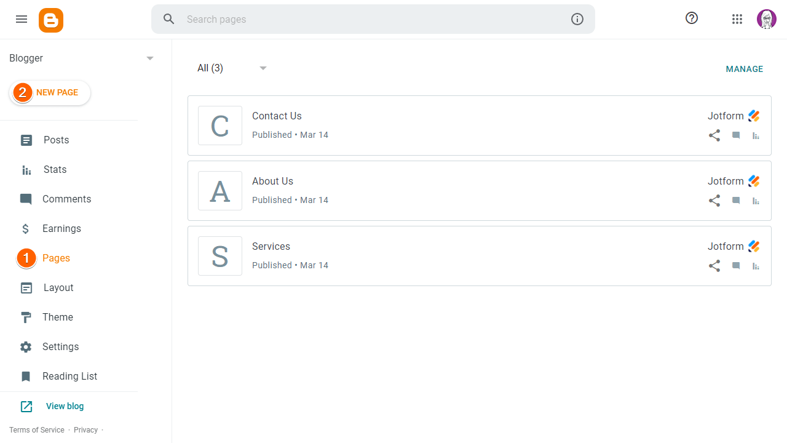The width and height of the screenshot is (787, 443).
Task: Click the Theme sidebar icon
Action: 26,317
